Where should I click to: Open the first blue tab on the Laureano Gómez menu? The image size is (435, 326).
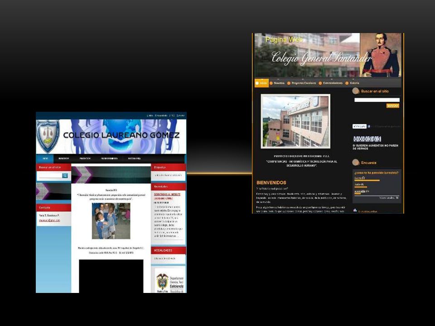45,158
